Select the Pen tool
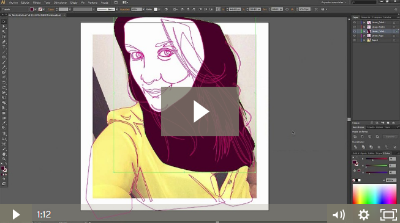Image resolution: width=400 pixels, height=223 pixels. pyautogui.click(x=4, y=42)
